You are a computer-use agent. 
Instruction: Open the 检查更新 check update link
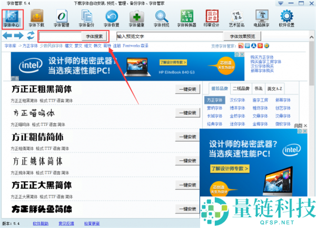(92, 223)
